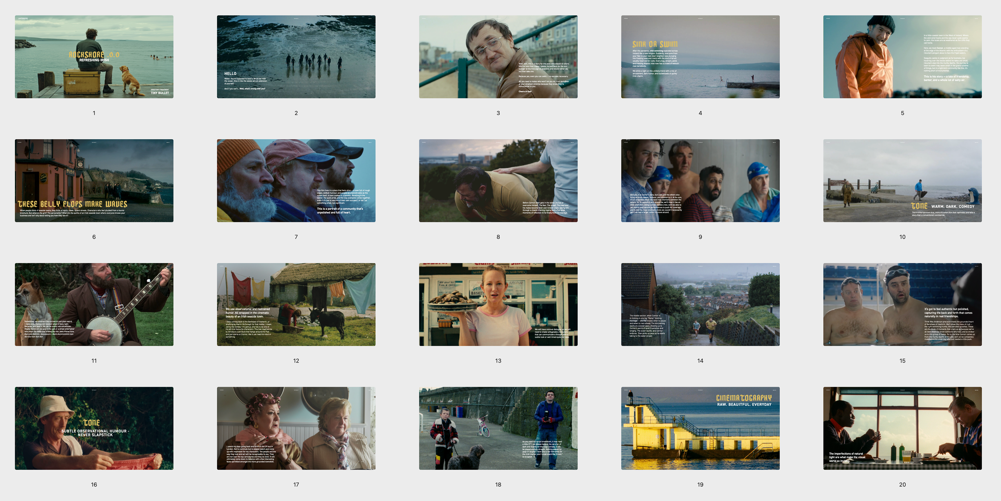This screenshot has height=501, width=1001.
Task: Select slide 9 swimmers in caps
Action: tap(700, 180)
